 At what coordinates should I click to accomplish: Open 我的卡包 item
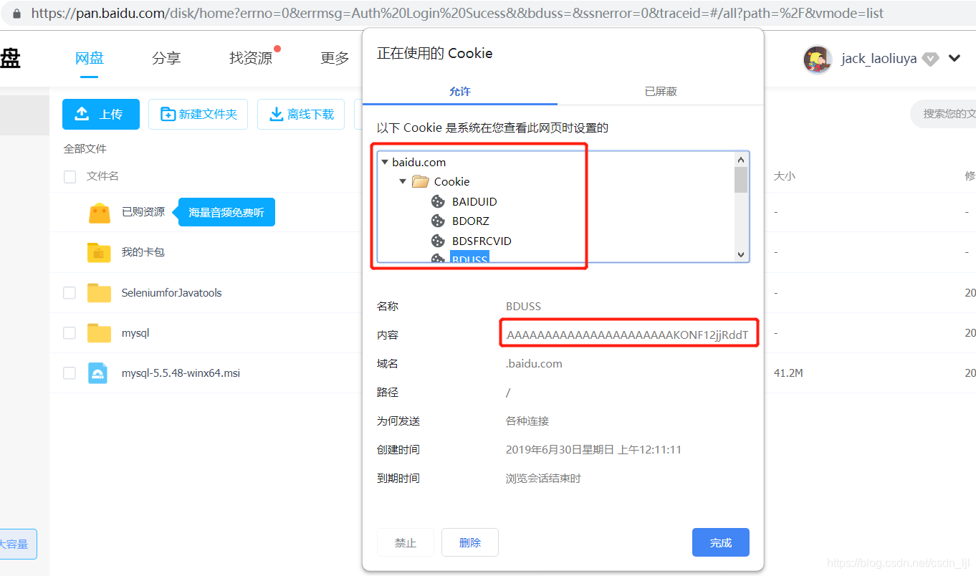tap(143, 252)
